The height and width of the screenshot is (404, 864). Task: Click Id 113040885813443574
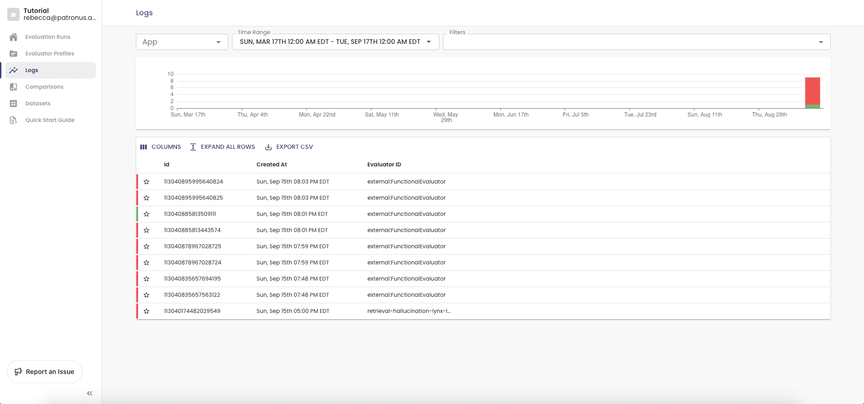tap(192, 230)
